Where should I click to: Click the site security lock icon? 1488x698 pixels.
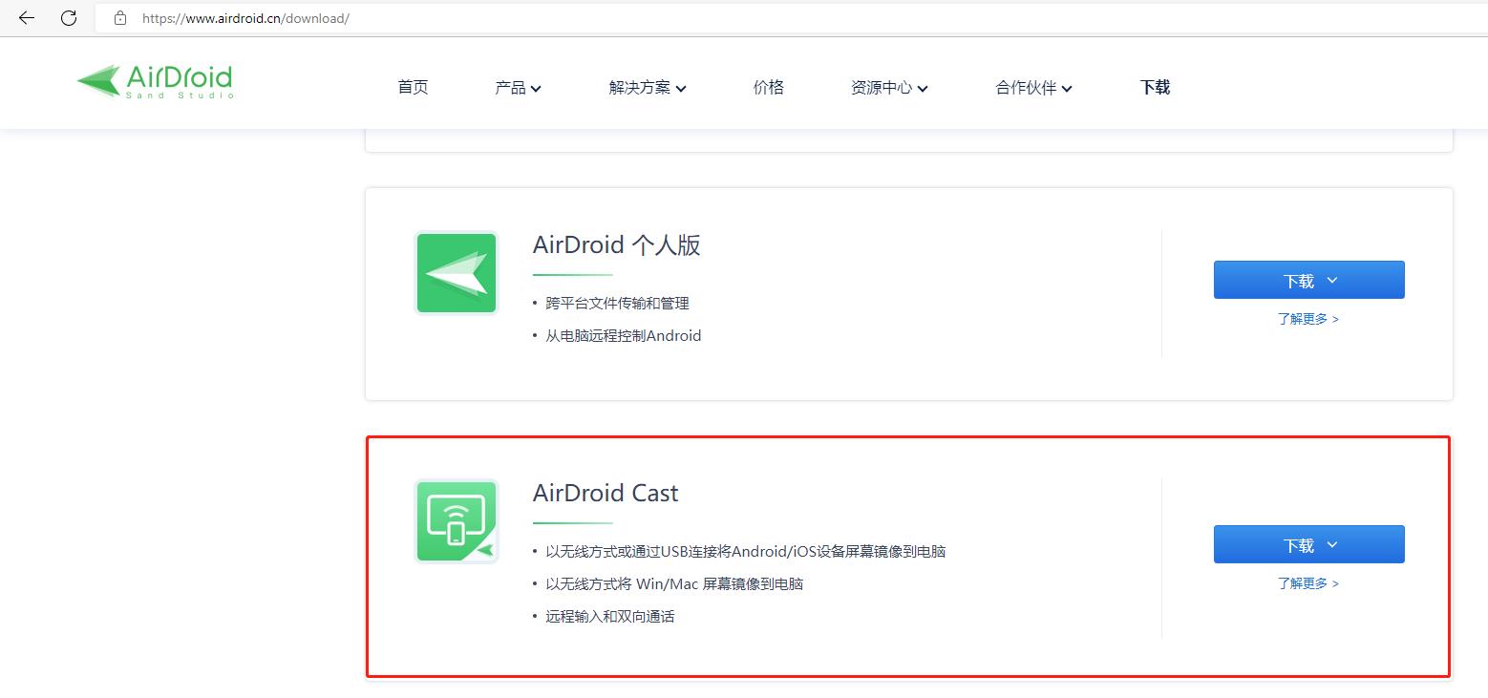tap(118, 18)
